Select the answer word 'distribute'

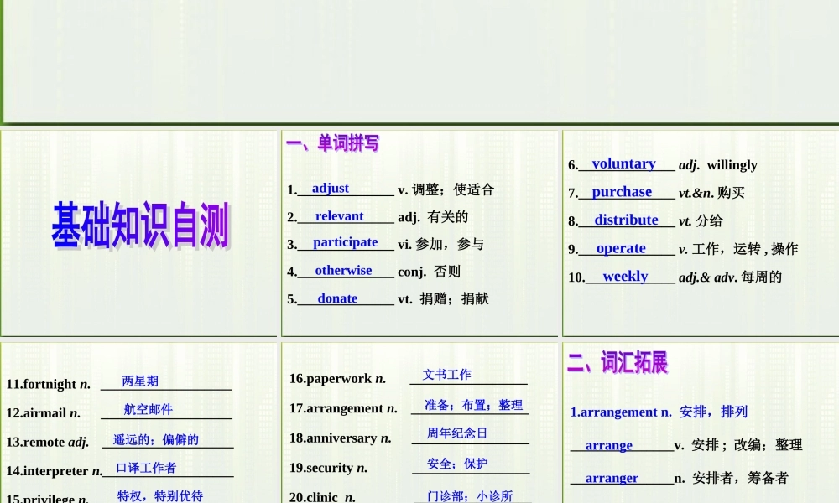click(626, 220)
